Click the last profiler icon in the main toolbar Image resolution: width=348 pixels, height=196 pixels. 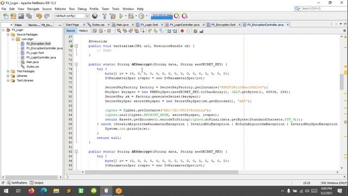tap(185, 16)
